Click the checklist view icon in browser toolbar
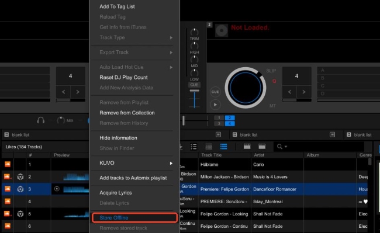 194,147
